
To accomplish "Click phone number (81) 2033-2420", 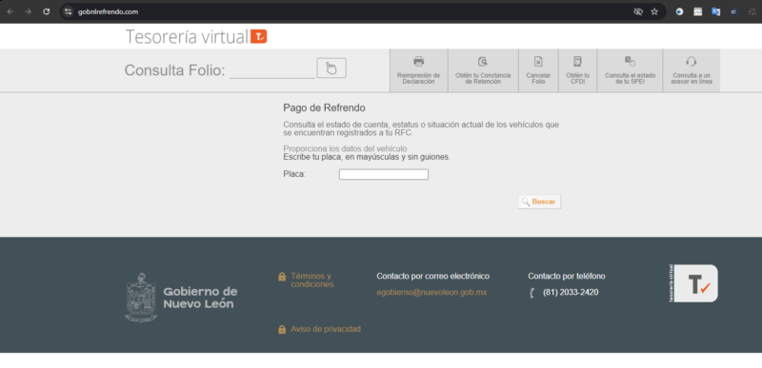I will 571,292.
